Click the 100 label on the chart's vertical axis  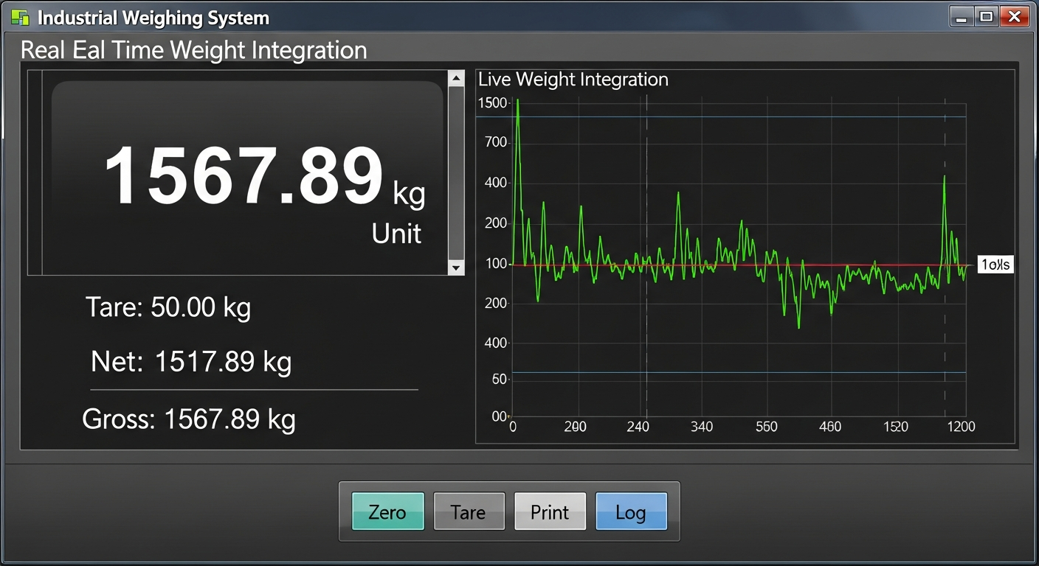pos(497,264)
